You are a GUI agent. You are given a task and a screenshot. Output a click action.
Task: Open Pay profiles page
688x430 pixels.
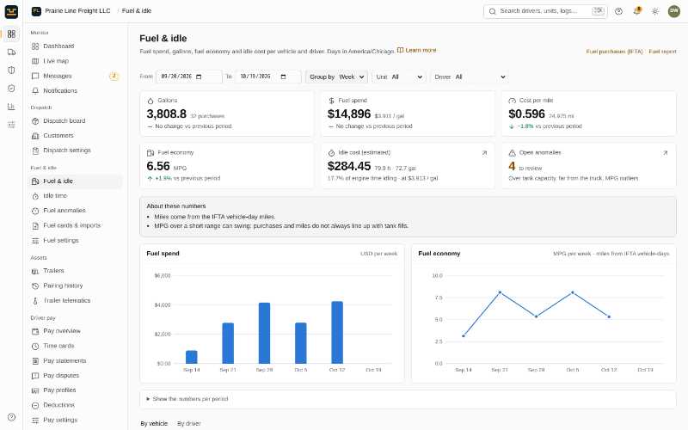[76, 390]
